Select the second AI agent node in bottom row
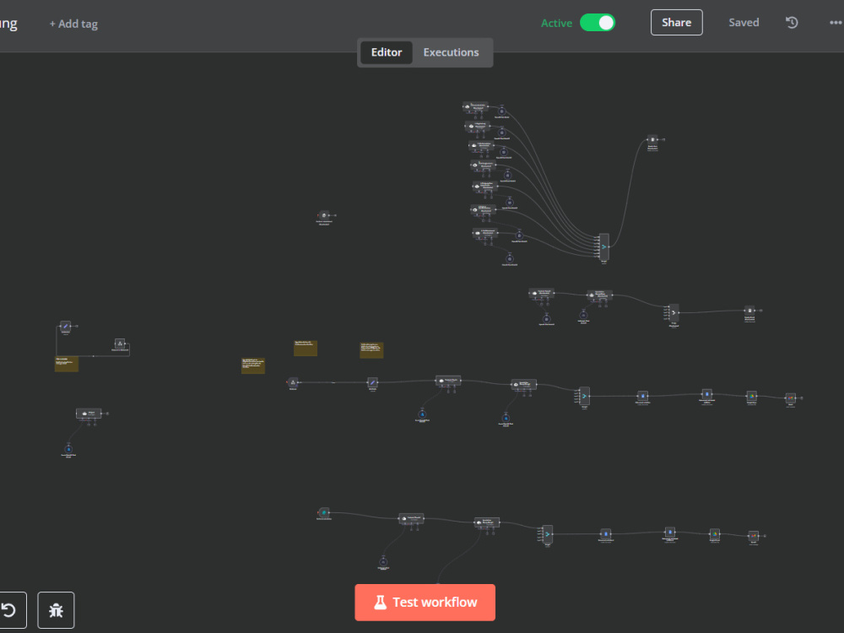This screenshot has width=844, height=633. point(487,522)
